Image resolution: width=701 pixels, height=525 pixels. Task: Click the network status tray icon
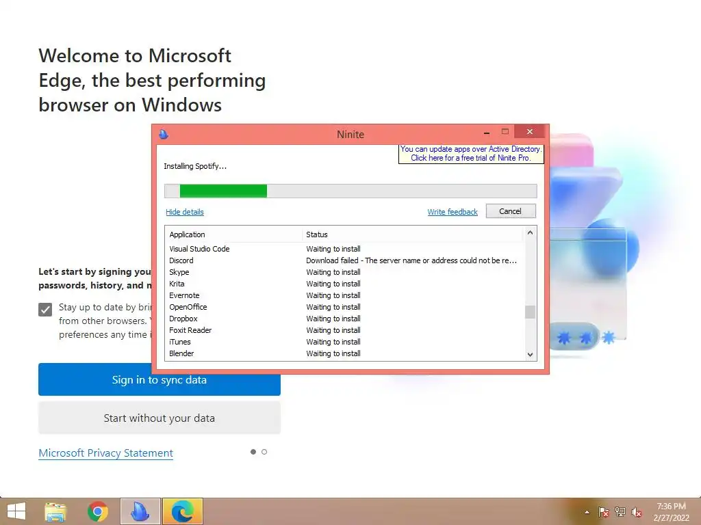(x=620, y=512)
